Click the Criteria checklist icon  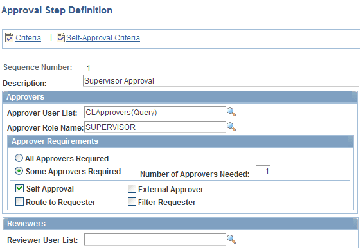[x=9, y=37]
